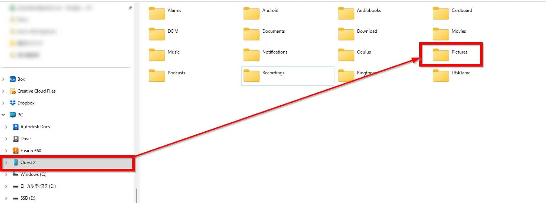The height and width of the screenshot is (203, 546).
Task: Click the Fusion 360 icon
Action: click(x=16, y=151)
